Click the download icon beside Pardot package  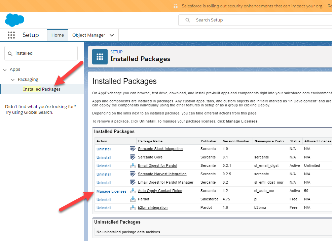(x=133, y=199)
